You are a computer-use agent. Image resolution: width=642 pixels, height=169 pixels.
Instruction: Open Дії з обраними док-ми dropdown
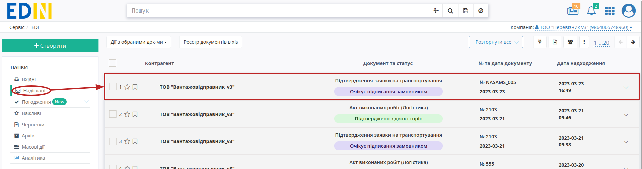(x=139, y=42)
